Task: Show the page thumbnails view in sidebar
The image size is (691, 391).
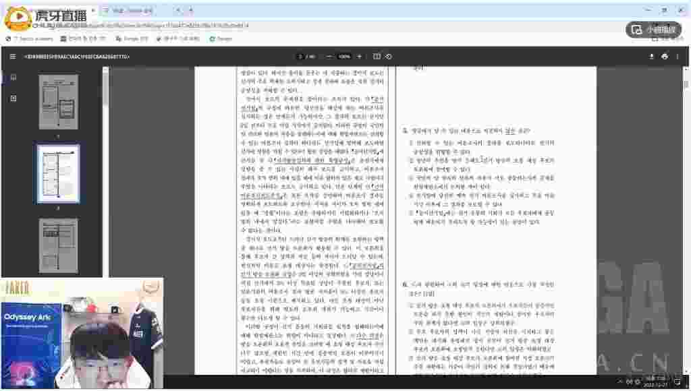Action: click(13, 78)
